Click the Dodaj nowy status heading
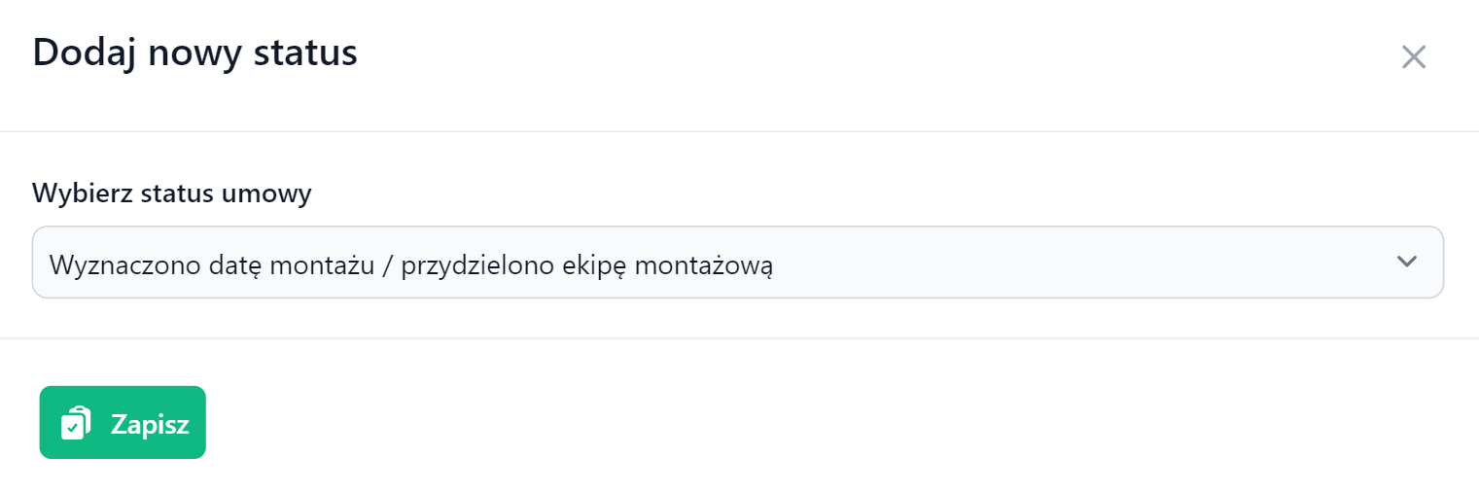Image resolution: width=1479 pixels, height=492 pixels. tap(195, 53)
